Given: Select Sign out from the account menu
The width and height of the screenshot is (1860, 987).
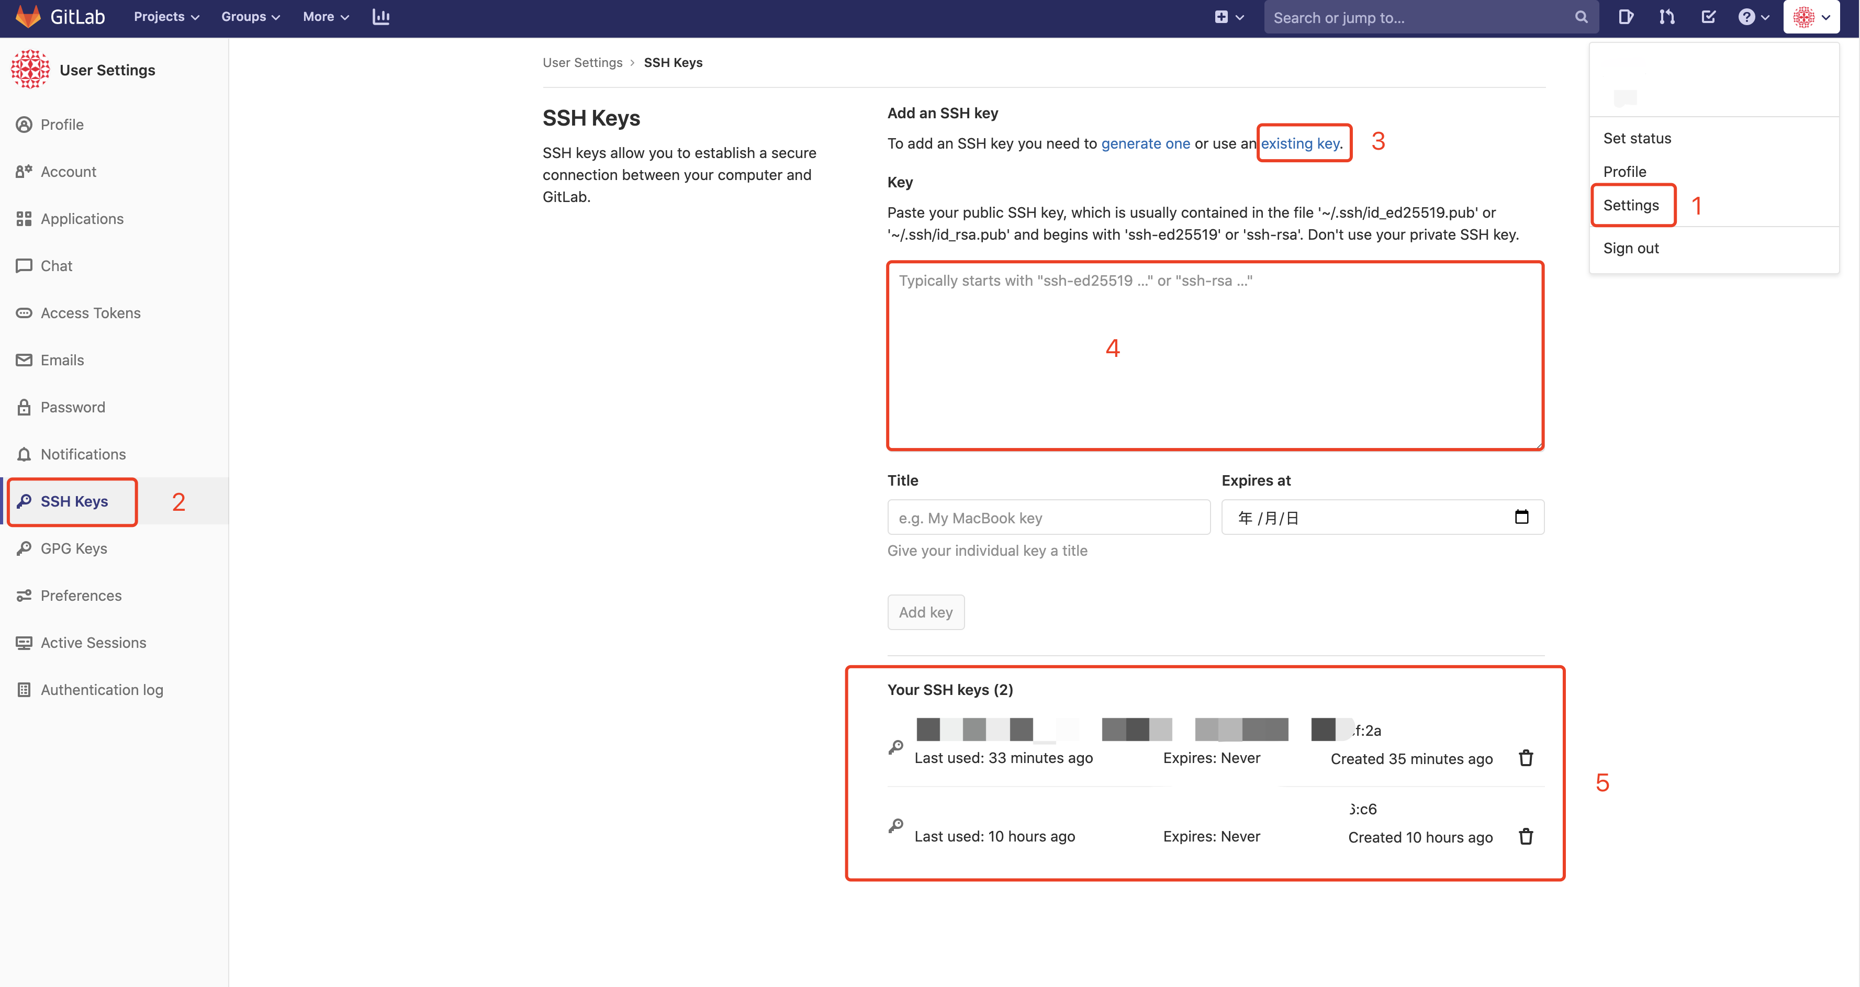Looking at the screenshot, I should pos(1631,248).
